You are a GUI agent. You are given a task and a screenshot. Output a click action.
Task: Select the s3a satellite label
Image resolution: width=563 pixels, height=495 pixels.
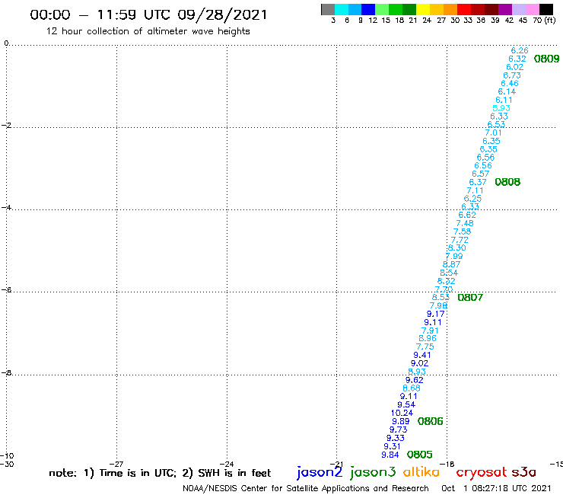pos(524,472)
